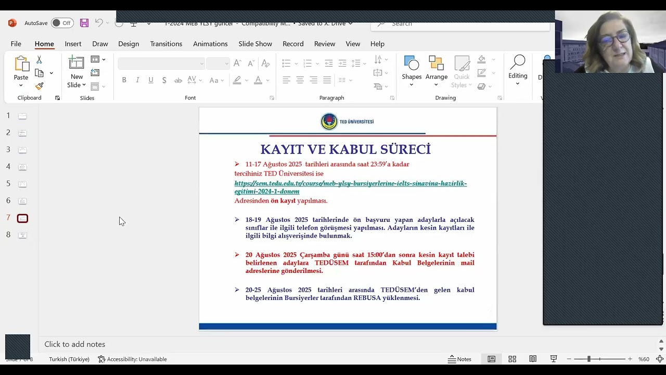Click the Save icon in title bar
The height and width of the screenshot is (375, 666).
pyautogui.click(x=84, y=23)
